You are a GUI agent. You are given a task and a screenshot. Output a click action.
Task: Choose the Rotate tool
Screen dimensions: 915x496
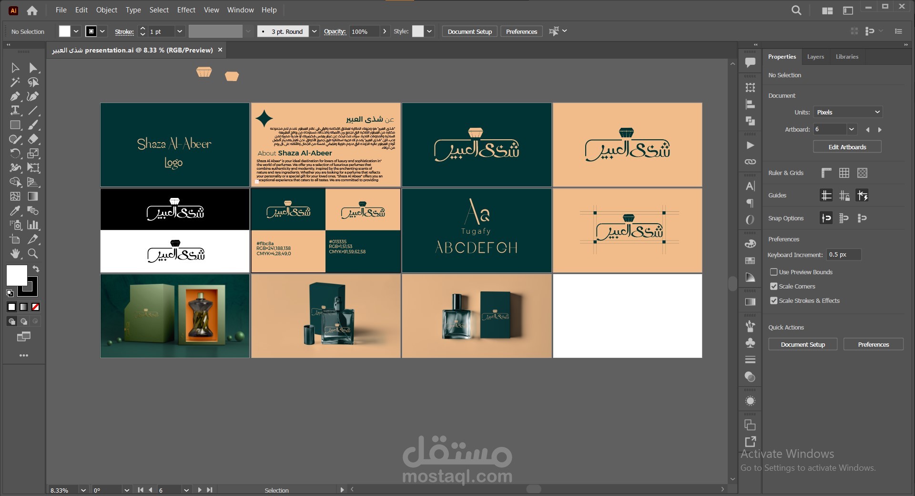pyautogui.click(x=15, y=154)
